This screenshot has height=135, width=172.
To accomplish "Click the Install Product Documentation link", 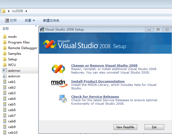I will pyautogui.click(x=98, y=81).
